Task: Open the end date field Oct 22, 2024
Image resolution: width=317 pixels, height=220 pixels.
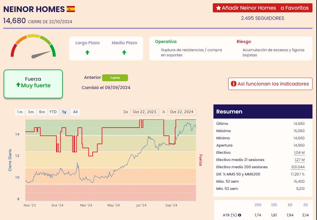Action: tap(182, 112)
